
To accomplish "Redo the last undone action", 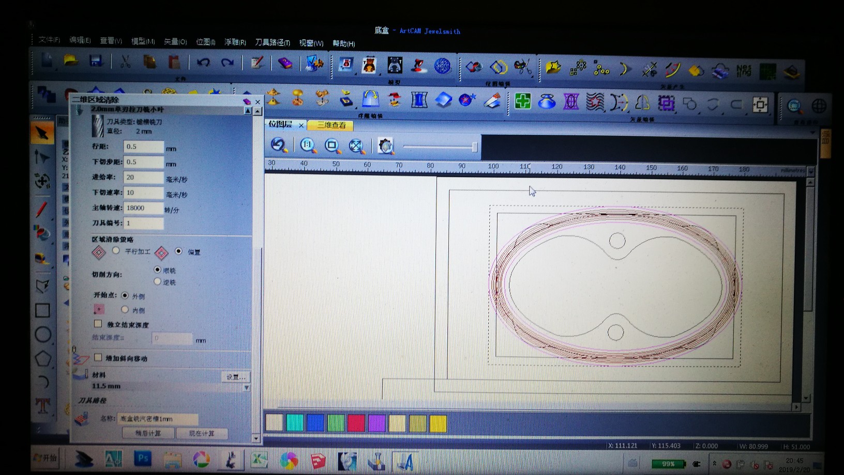I will pyautogui.click(x=228, y=62).
